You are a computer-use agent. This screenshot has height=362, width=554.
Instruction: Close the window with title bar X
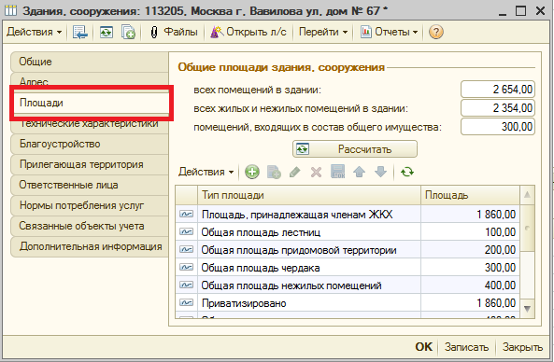click(540, 11)
